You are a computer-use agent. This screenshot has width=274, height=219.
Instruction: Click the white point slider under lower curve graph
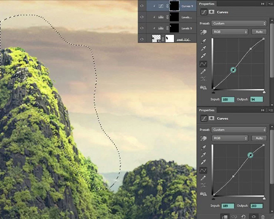[x=264, y=198]
